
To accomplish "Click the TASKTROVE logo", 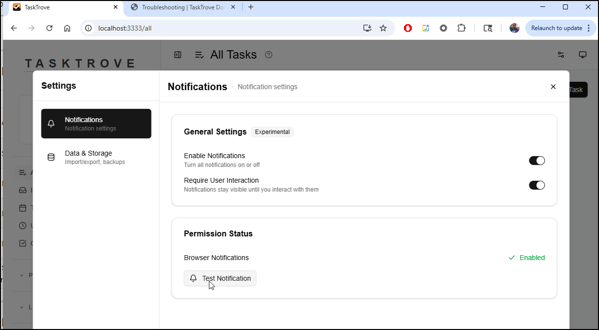I will [80, 64].
